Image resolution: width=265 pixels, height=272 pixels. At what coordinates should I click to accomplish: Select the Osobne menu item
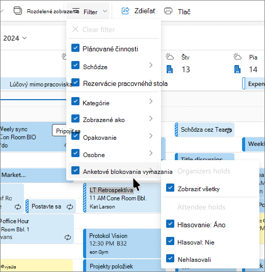[x=114, y=154]
